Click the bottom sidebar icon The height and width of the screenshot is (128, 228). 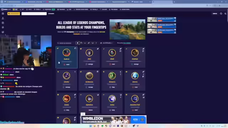(3, 32)
